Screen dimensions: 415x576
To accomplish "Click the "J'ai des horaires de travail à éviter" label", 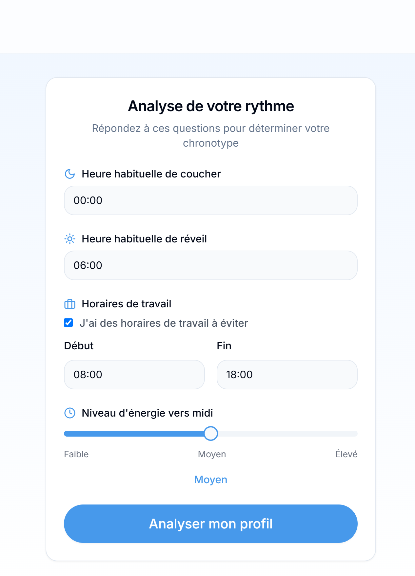I will (x=164, y=323).
